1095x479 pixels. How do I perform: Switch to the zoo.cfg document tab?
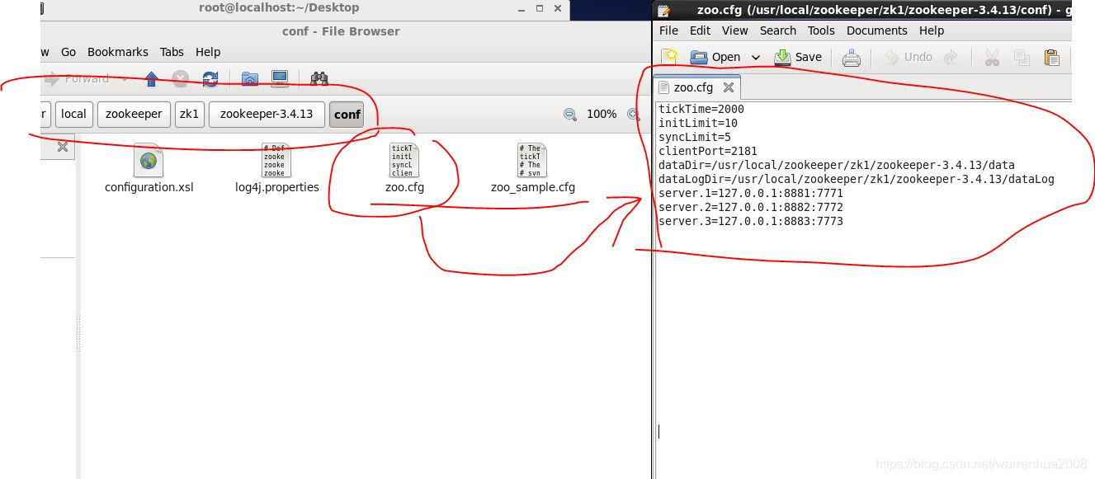point(697,87)
